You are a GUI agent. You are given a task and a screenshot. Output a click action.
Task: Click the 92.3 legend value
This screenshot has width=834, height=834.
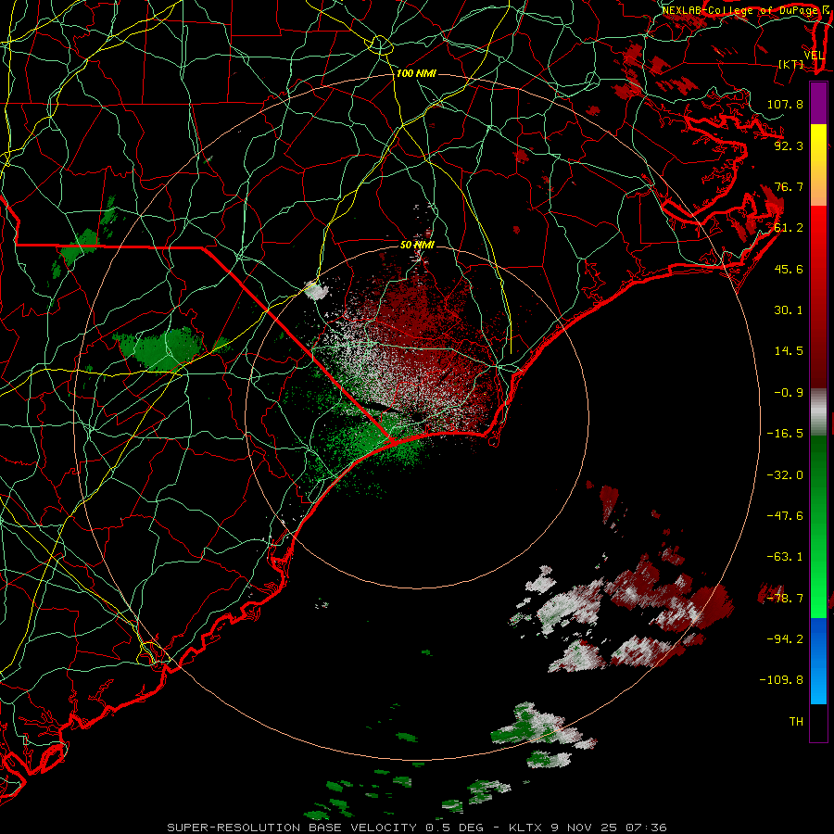coord(789,145)
